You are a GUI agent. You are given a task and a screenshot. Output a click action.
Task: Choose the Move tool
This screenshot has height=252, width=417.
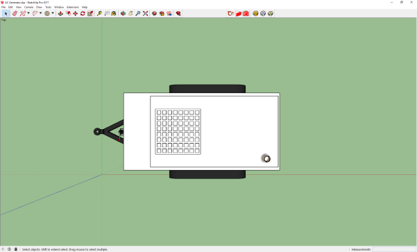point(75,13)
